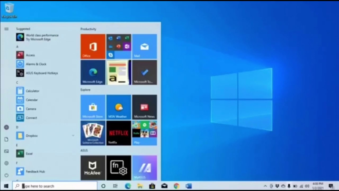The image size is (339, 191).
Task: Open the MyASUS tile
Action: (145, 168)
